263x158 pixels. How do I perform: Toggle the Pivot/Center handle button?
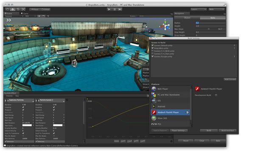[35, 9]
